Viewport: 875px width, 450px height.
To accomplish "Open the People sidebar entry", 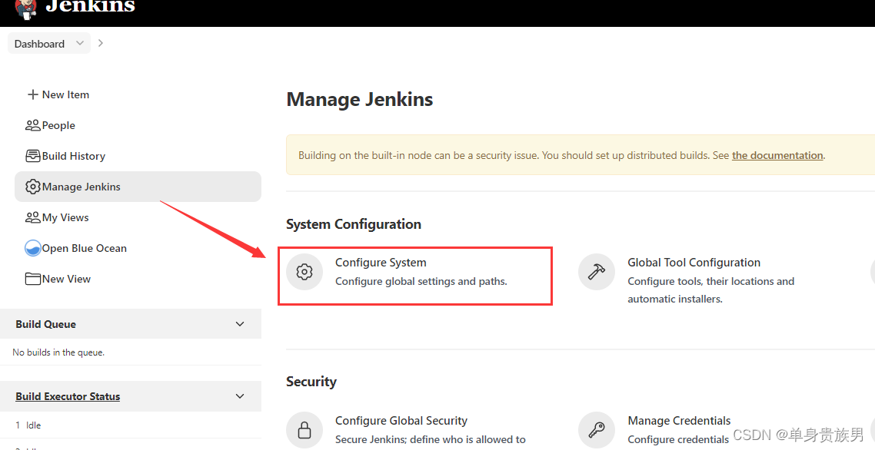I will tap(58, 125).
